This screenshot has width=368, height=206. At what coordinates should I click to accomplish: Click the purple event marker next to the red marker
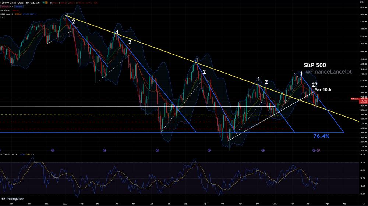(x=314, y=150)
